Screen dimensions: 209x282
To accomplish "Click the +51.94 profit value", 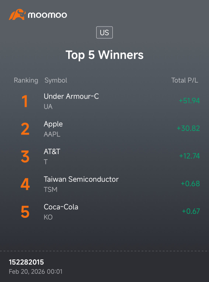I will pos(189,101).
